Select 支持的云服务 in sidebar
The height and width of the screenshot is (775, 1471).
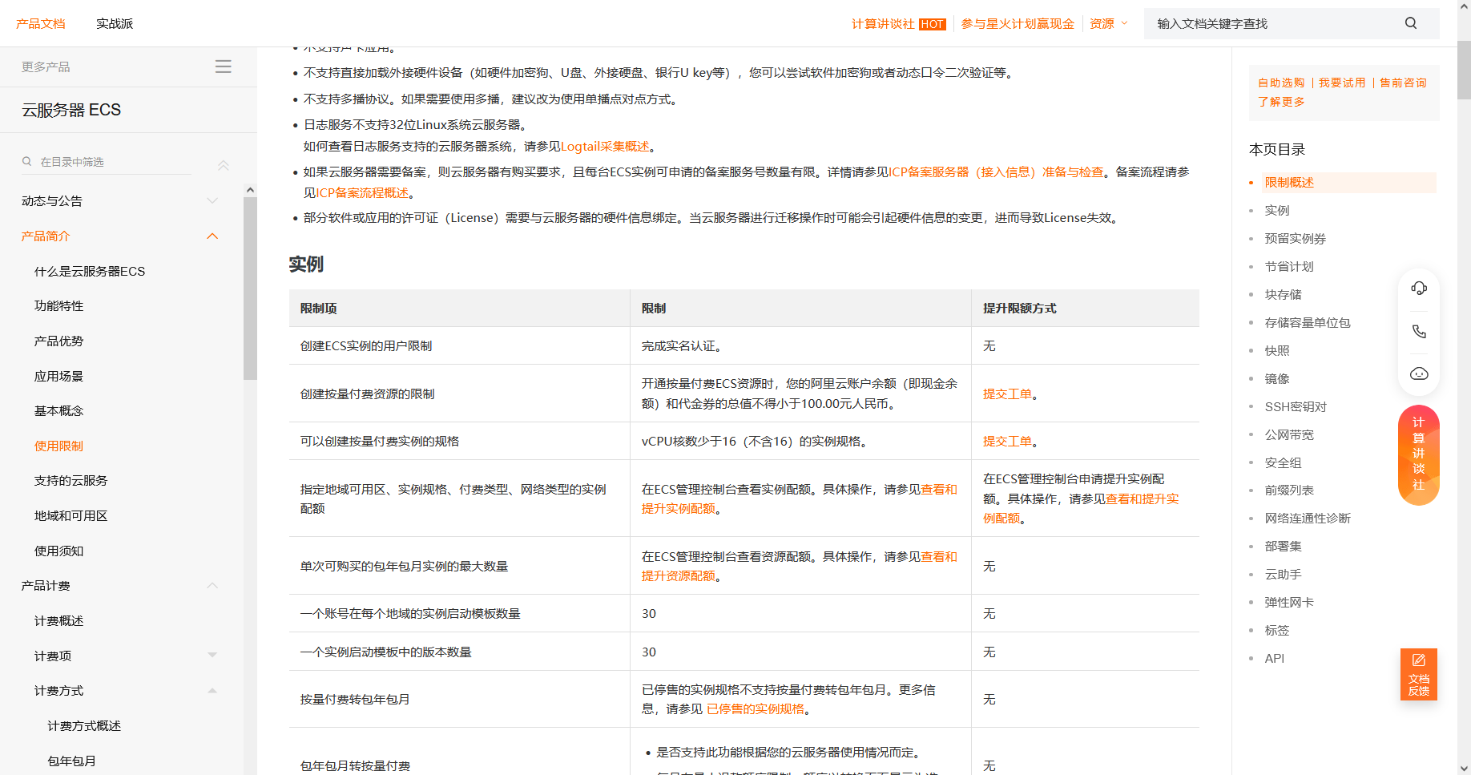coord(71,480)
